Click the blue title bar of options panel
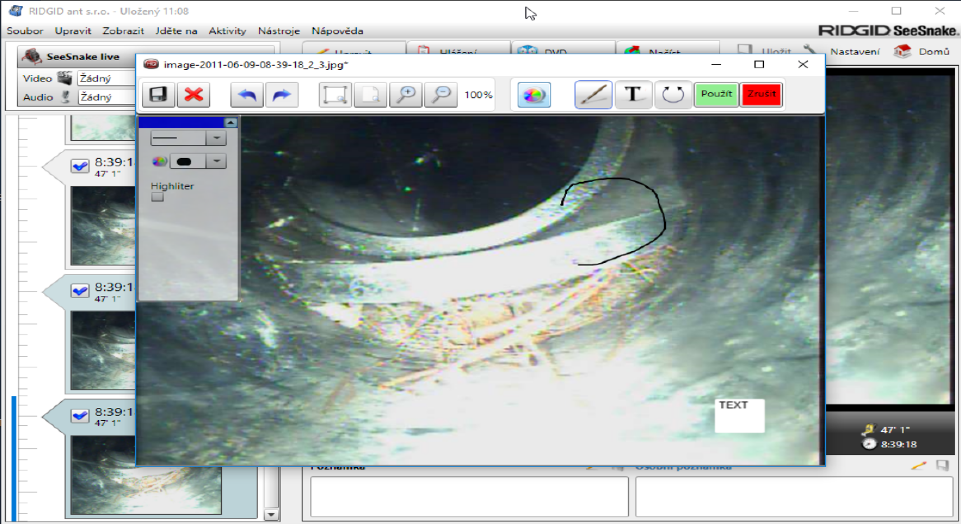Screen dimensions: 961x524 [x=182, y=122]
